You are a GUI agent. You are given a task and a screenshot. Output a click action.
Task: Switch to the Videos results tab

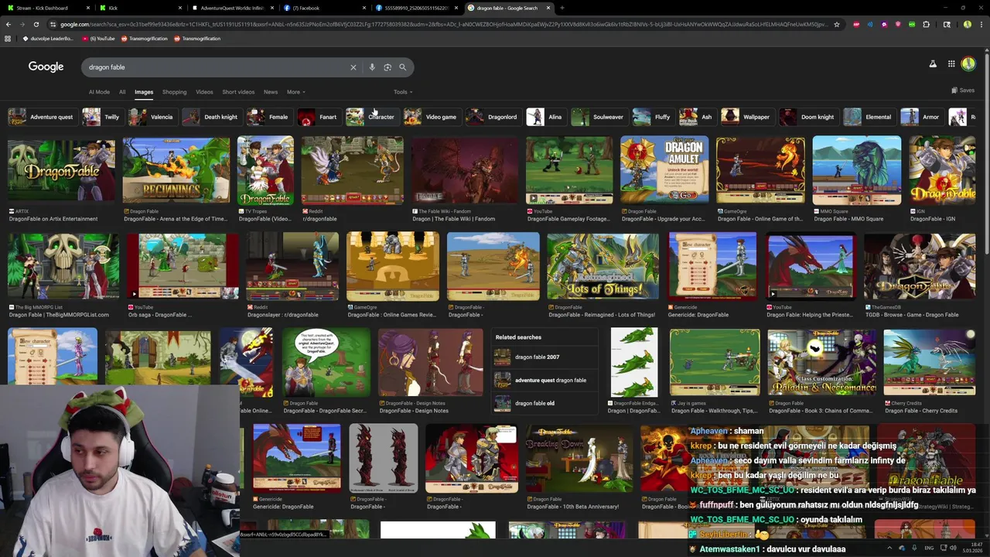point(204,92)
